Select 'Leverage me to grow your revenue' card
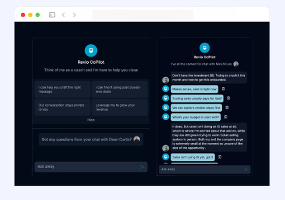 (119, 107)
